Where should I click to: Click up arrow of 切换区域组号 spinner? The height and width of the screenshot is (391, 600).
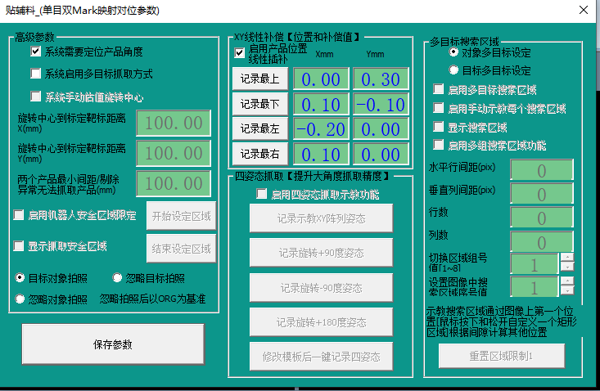coord(566,258)
